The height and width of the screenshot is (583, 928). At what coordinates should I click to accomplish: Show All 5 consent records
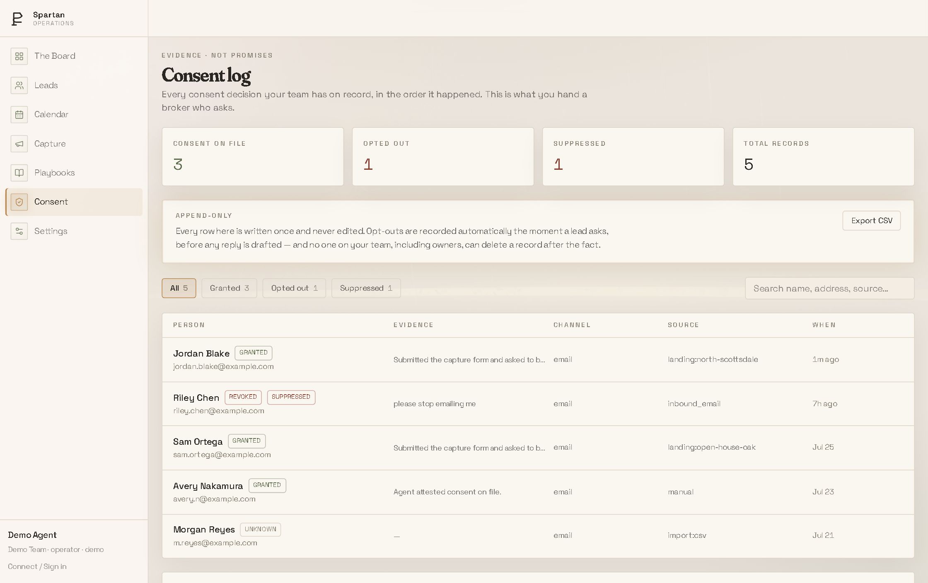click(179, 288)
